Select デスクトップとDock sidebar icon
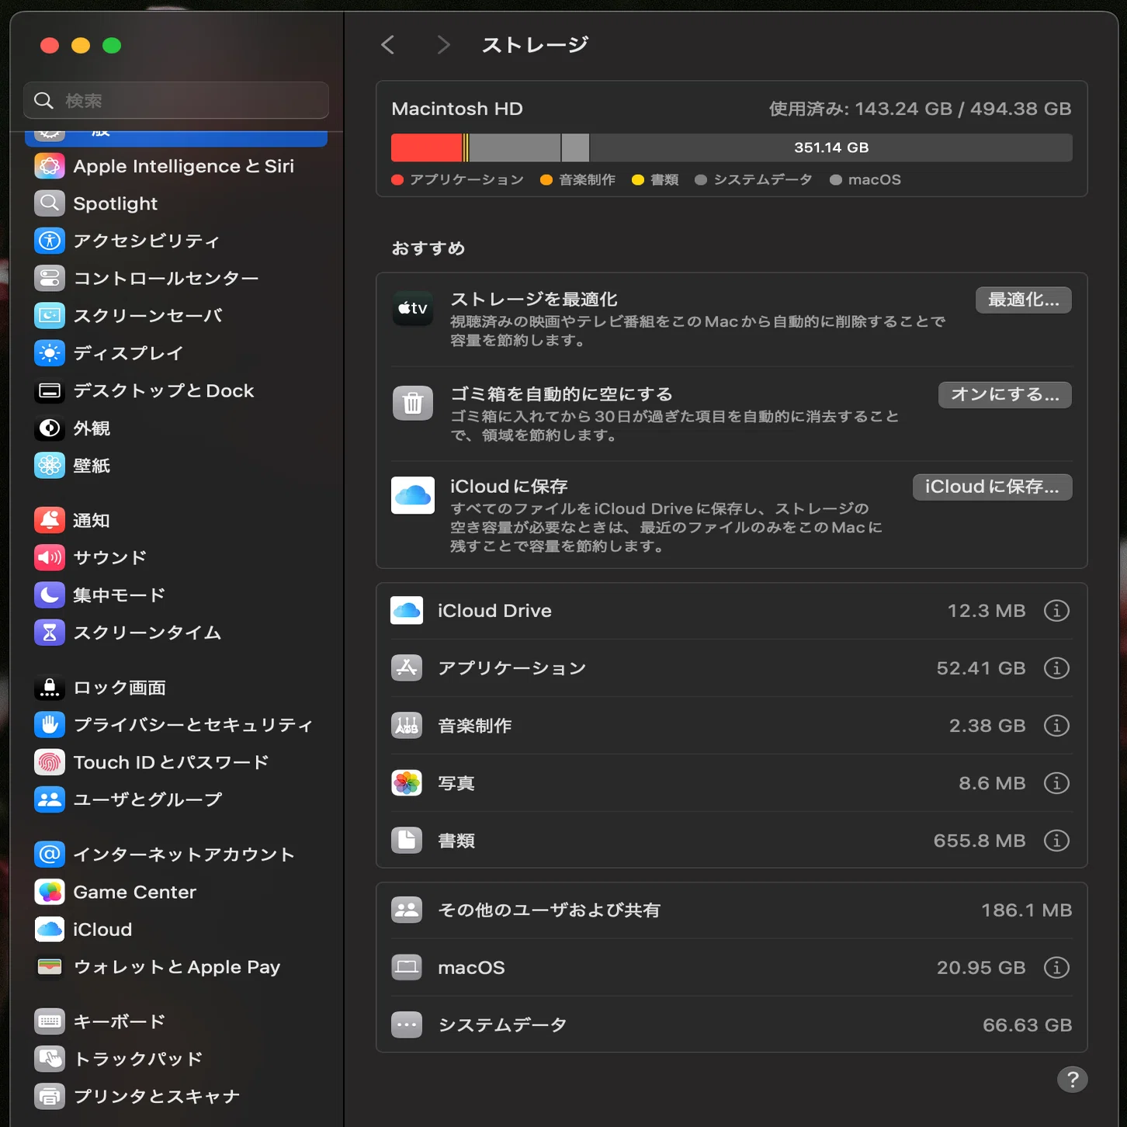This screenshot has height=1127, width=1127. pyautogui.click(x=50, y=390)
